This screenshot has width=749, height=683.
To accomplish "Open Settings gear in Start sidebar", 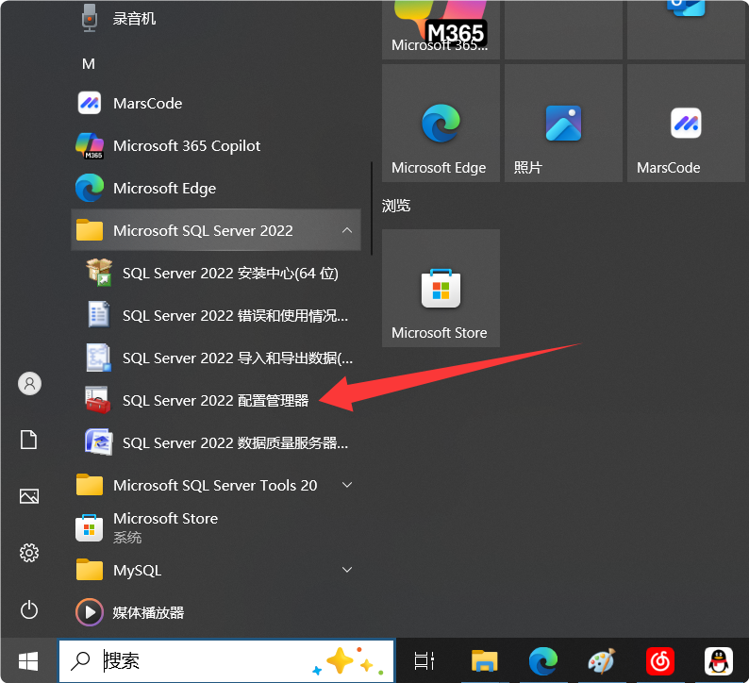I will pos(29,553).
